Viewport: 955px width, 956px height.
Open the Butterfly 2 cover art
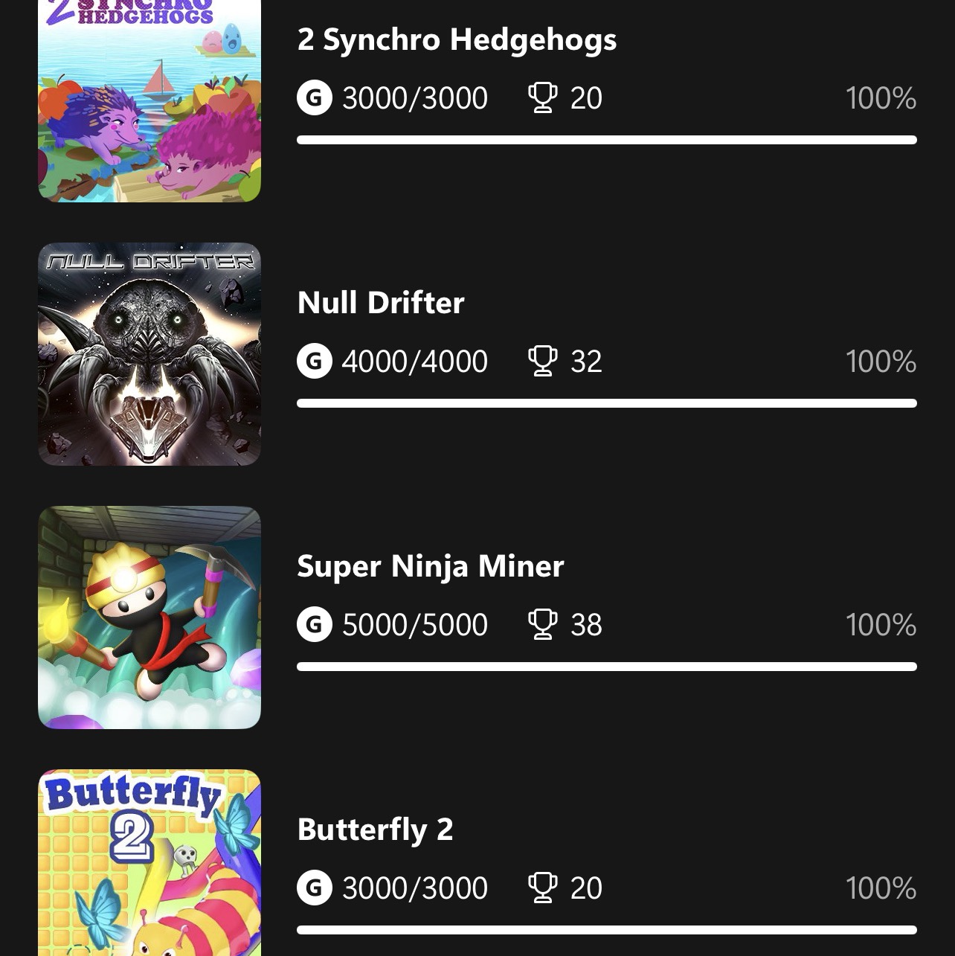[149, 863]
